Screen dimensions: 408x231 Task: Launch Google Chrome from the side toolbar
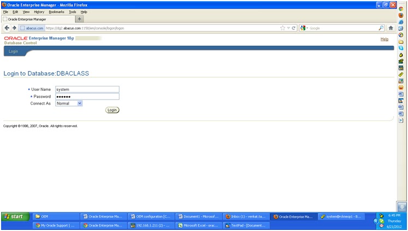coord(401,9)
